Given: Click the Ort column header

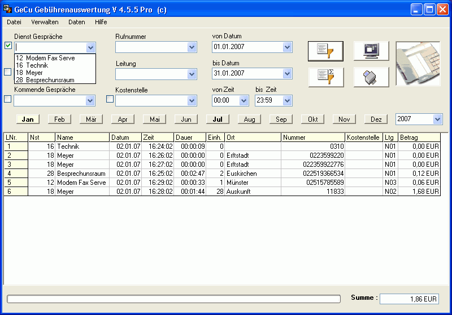Looking at the screenshot, I should point(253,137).
